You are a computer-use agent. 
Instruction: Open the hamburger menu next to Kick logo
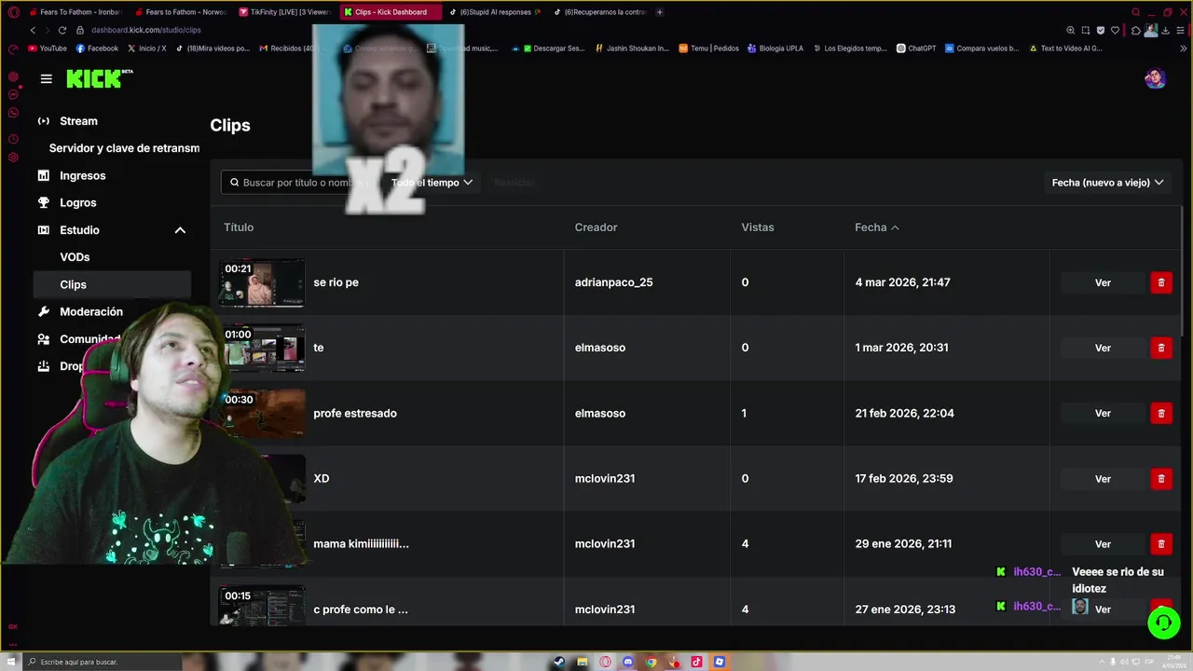pyautogui.click(x=46, y=79)
